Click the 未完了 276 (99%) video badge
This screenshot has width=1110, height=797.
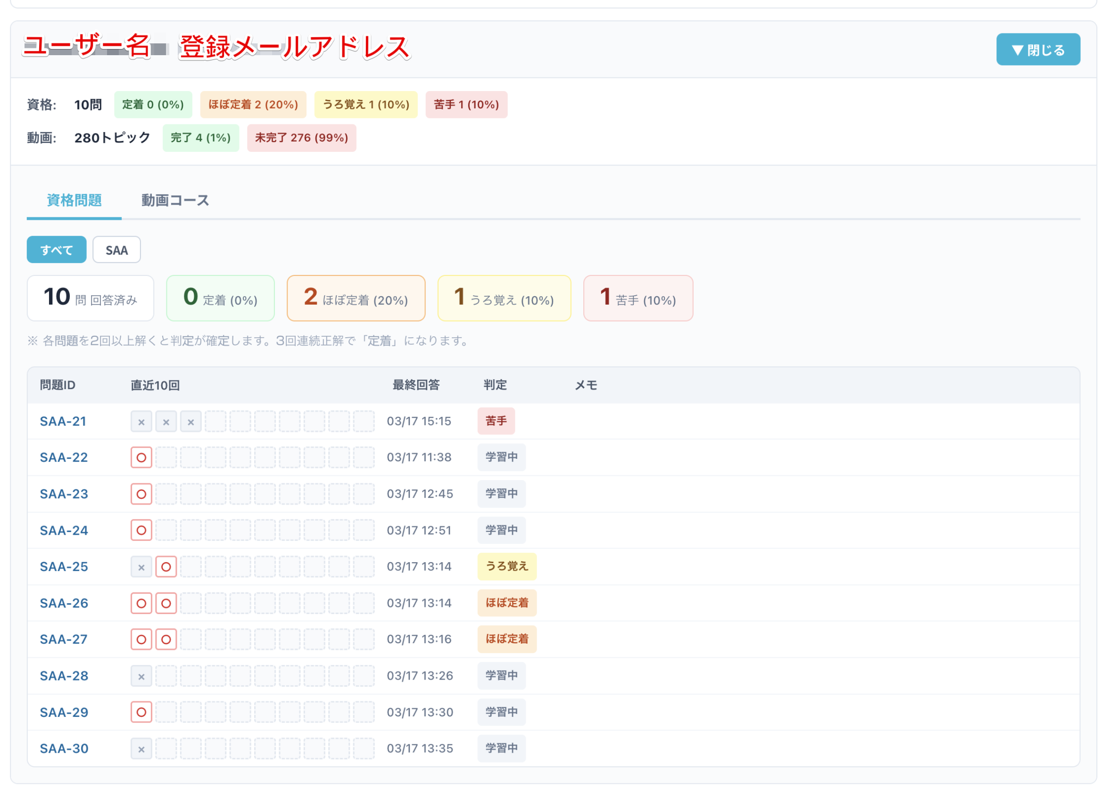[301, 138]
